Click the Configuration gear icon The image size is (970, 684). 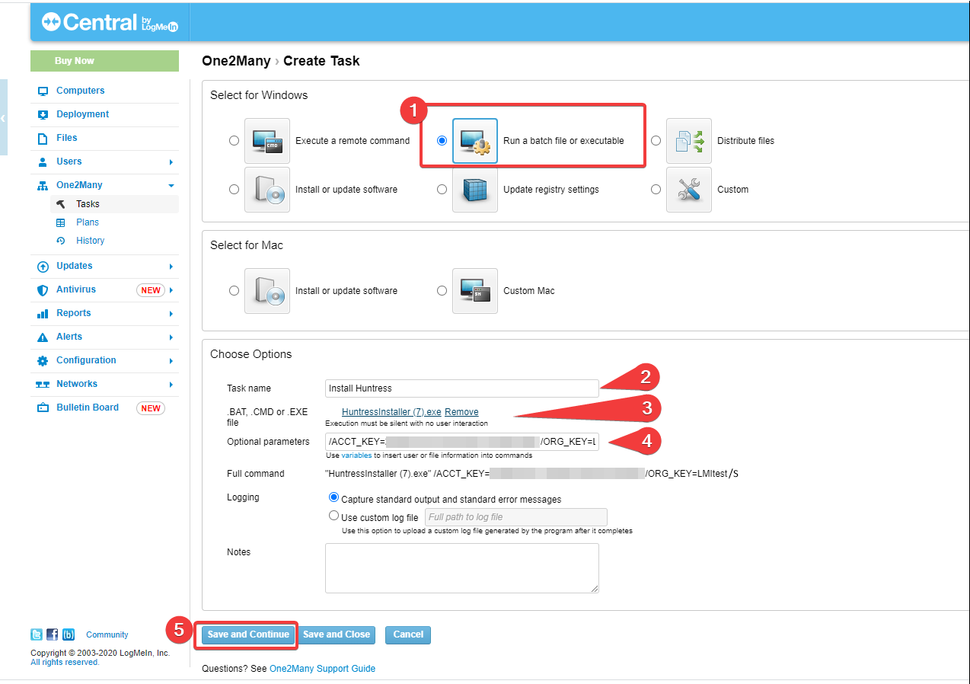click(43, 361)
